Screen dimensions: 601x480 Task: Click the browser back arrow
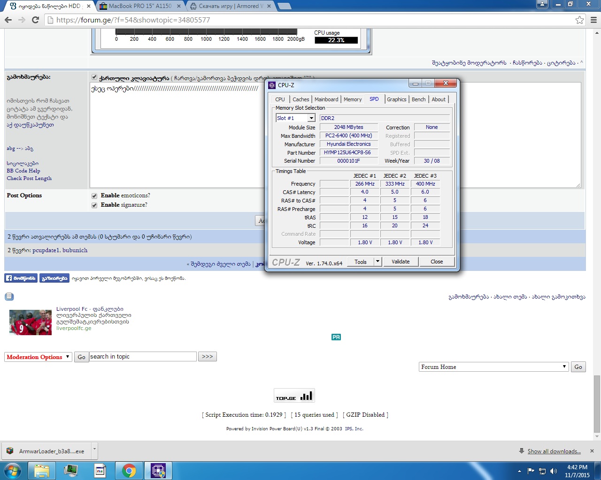click(8, 20)
